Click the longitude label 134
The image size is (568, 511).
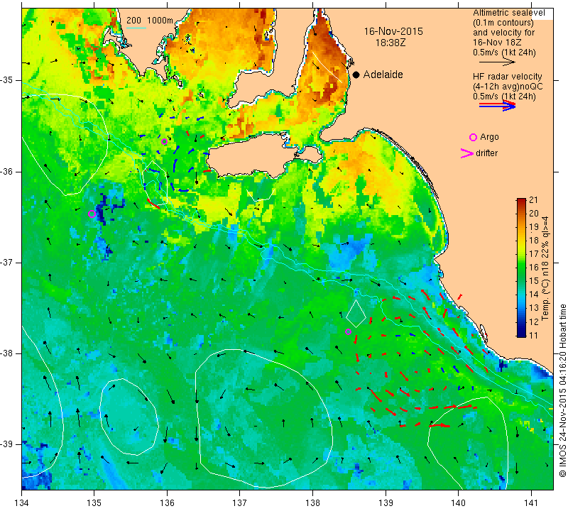(21, 503)
